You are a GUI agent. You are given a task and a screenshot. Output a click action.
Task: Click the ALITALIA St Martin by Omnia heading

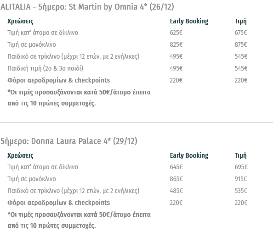[x=87, y=7]
